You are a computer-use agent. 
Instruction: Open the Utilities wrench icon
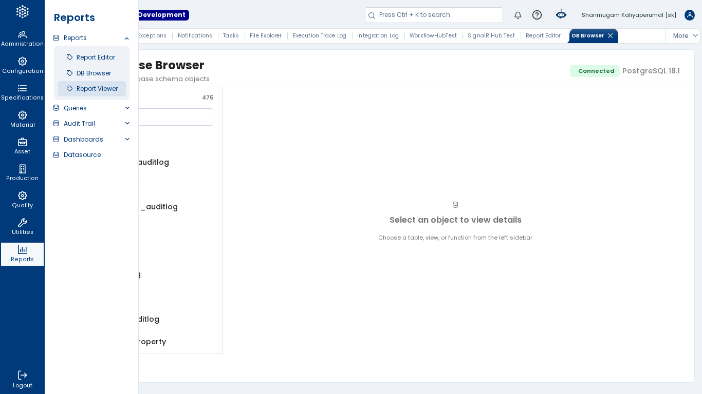[22, 223]
